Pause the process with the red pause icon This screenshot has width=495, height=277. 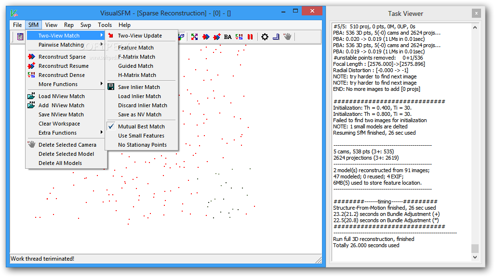[250, 37]
